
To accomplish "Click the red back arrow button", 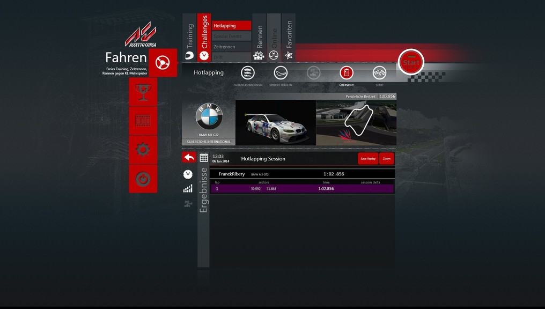I will [x=189, y=158].
